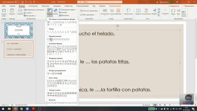This screenshot has width=197, height=111.
Task: Click the Примечания (Comments) button top right
Action: point(188,6)
